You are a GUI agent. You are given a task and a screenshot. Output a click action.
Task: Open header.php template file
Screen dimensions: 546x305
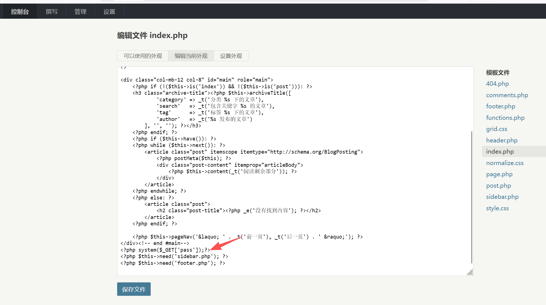502,140
